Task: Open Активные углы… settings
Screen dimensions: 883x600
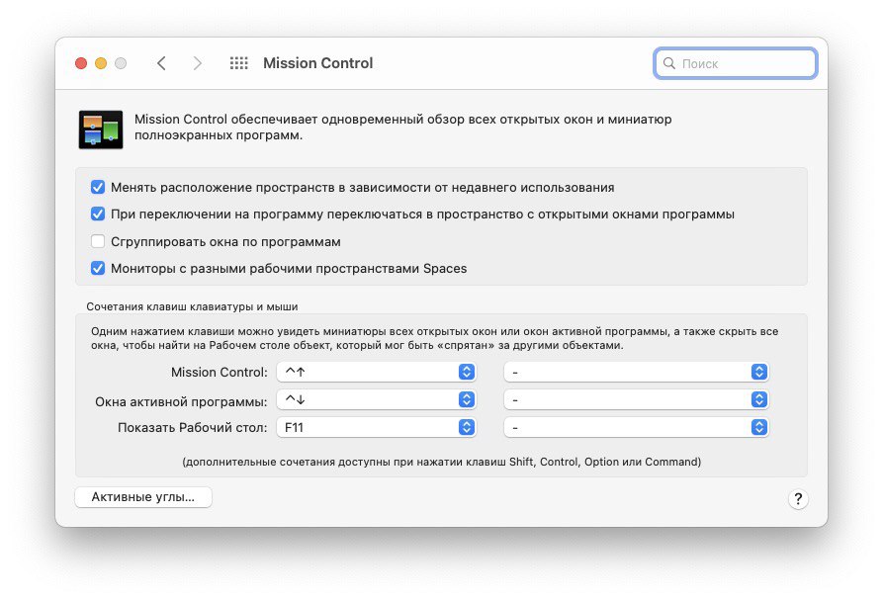Action: point(143,497)
